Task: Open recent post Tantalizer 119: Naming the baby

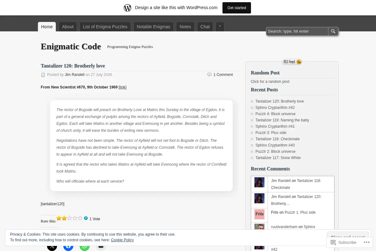Action: point(282,120)
